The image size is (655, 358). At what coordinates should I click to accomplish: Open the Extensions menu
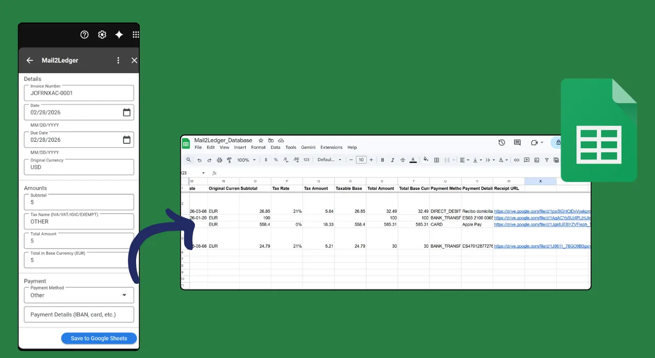tap(331, 147)
